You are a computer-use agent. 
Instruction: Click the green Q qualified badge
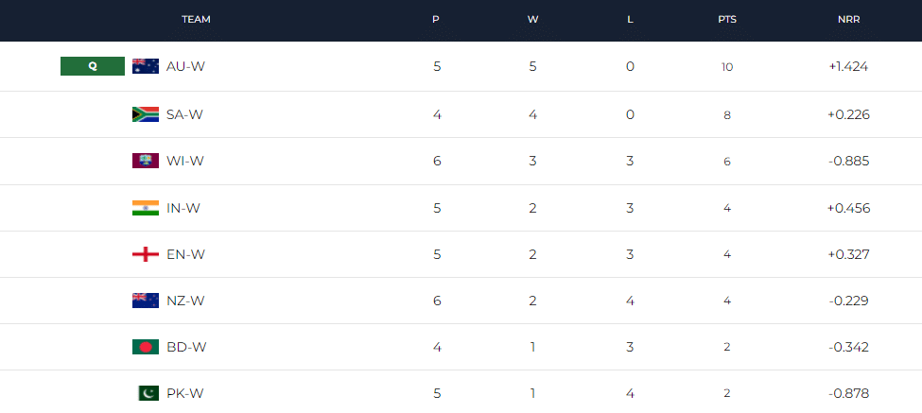tap(93, 66)
